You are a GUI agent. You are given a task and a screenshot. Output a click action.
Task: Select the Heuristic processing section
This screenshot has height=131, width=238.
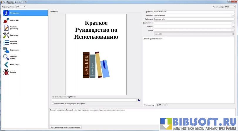pos(25,28)
